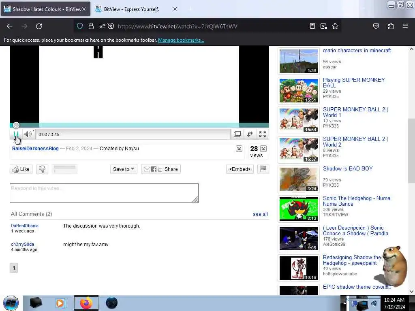Show site security padlock info
This screenshot has width=415, height=311.
(91, 26)
